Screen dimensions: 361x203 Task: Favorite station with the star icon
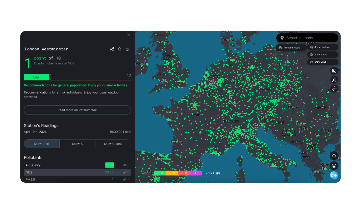coord(127,49)
